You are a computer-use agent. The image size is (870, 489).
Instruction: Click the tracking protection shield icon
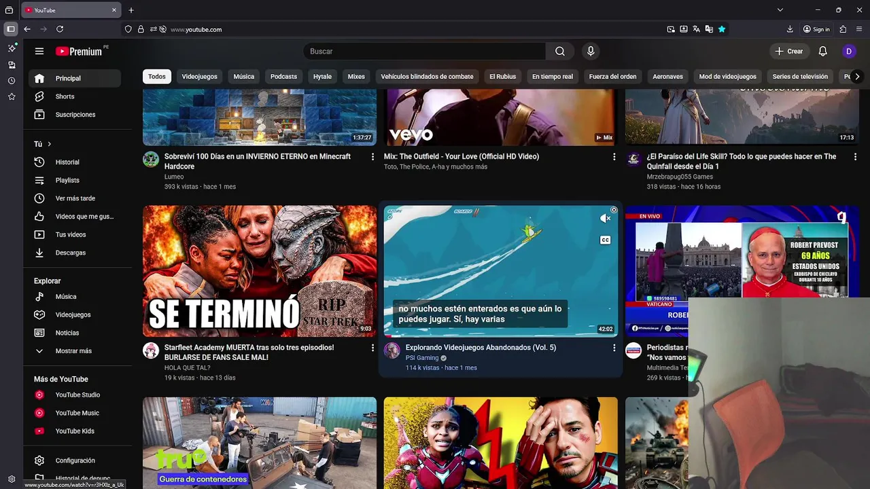click(128, 29)
